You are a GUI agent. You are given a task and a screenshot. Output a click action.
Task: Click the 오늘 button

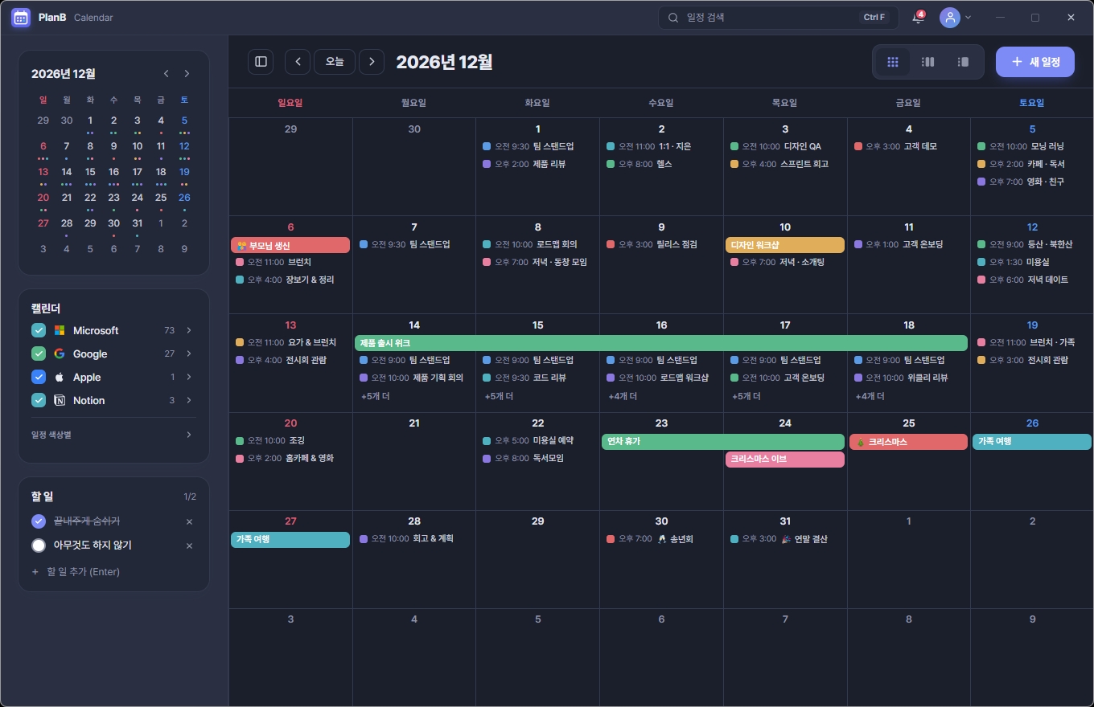pyautogui.click(x=335, y=61)
